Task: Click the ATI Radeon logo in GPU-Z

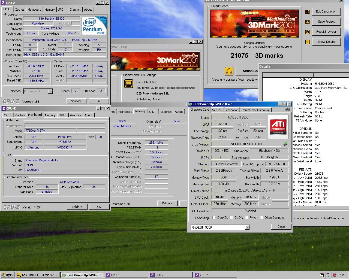Action: 278,127
